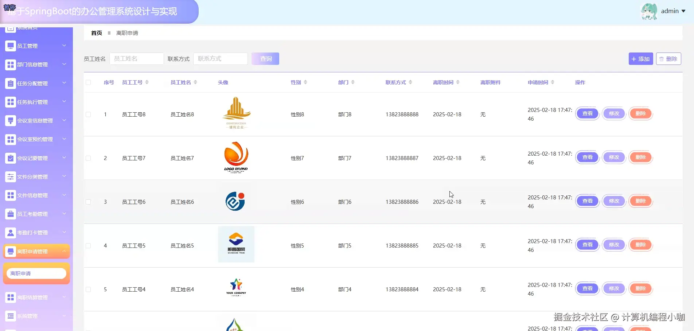Click 查看 for 员工姓名8 row
Screen dimensions: 694x331
coord(588,114)
